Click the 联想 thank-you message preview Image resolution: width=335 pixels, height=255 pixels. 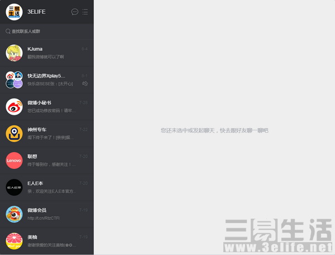tap(51, 164)
